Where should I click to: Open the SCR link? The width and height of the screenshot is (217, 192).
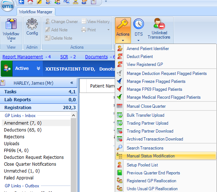coord(64,57)
